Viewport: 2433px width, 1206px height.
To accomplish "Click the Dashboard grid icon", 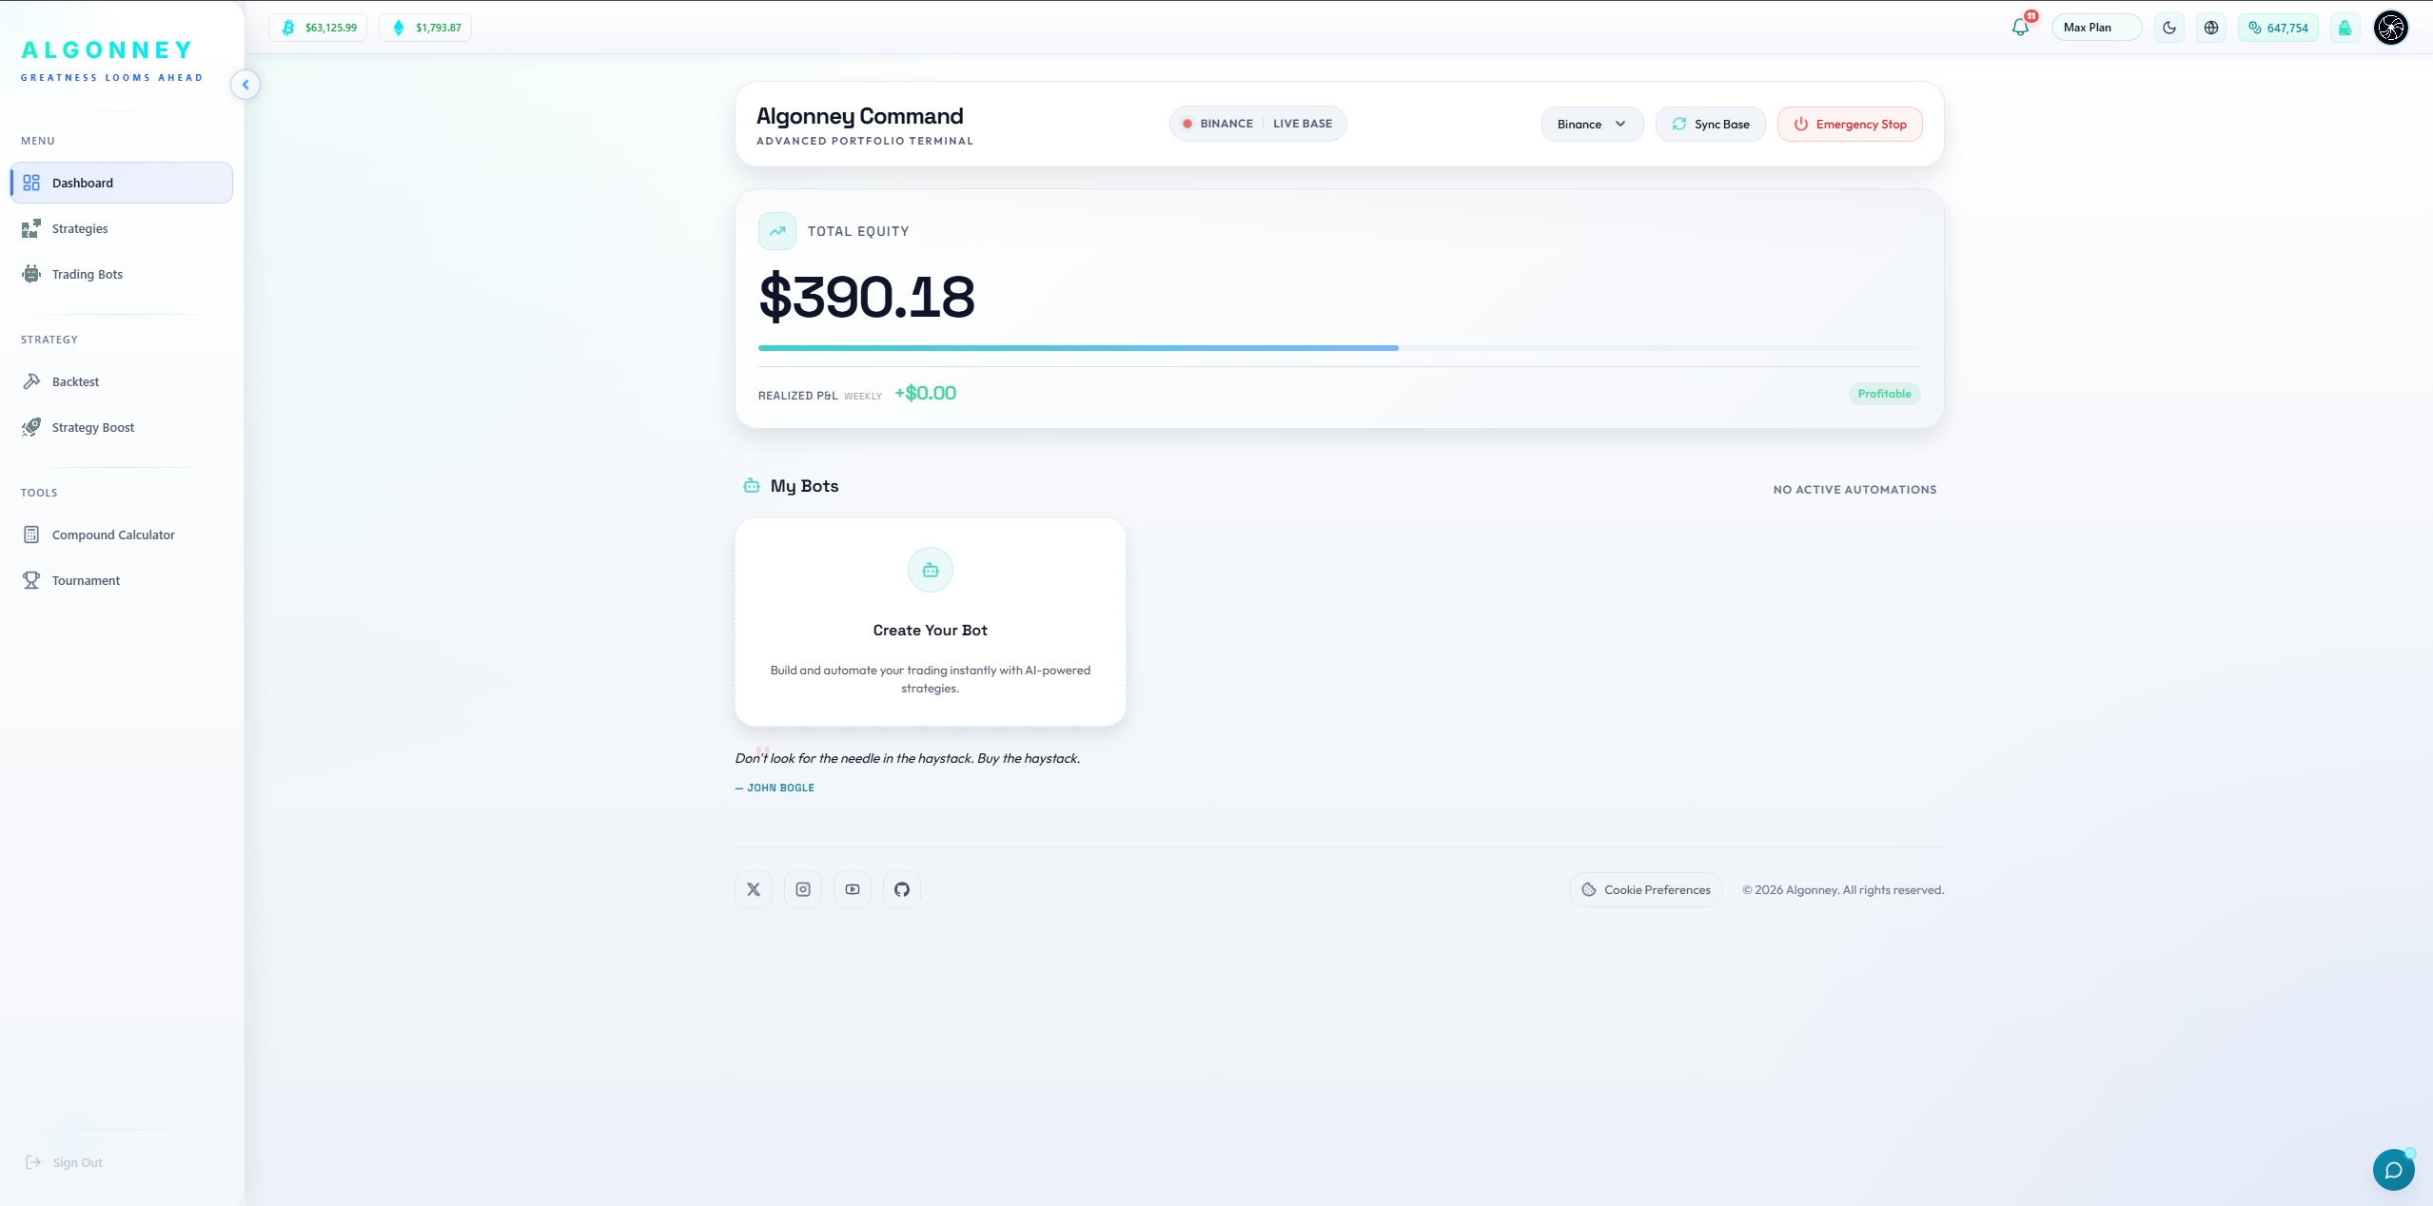I will 31,183.
